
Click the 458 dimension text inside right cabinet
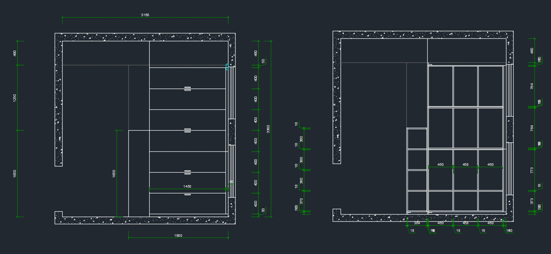coord(465,164)
